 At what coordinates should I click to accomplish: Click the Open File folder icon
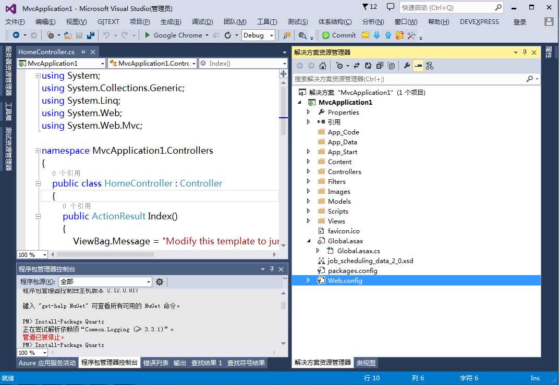(x=68, y=35)
